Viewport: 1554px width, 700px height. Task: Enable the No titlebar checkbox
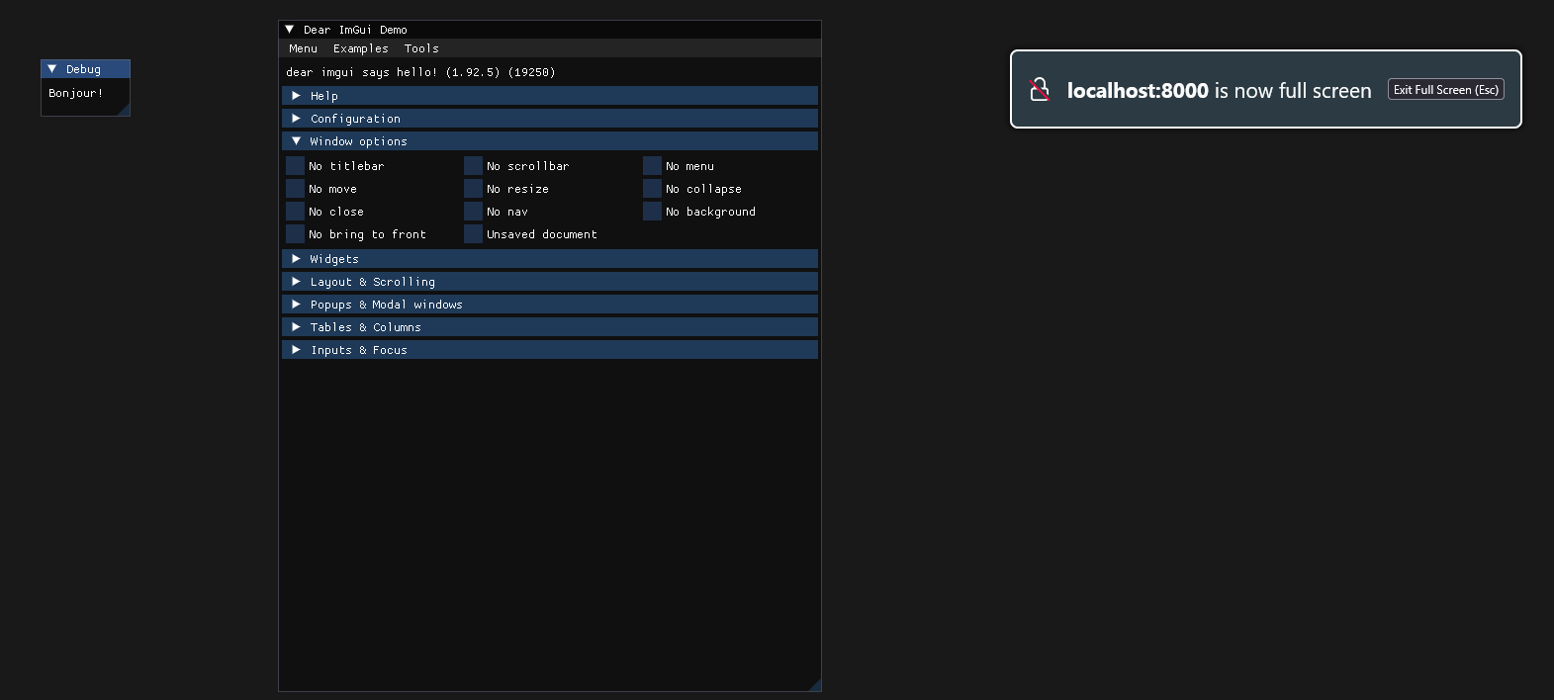coord(296,166)
